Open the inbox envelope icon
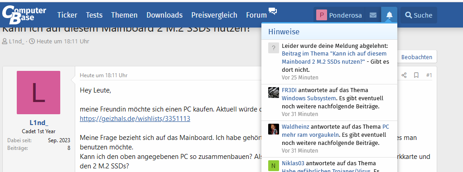This screenshot has width=463, height=172. 373,15
